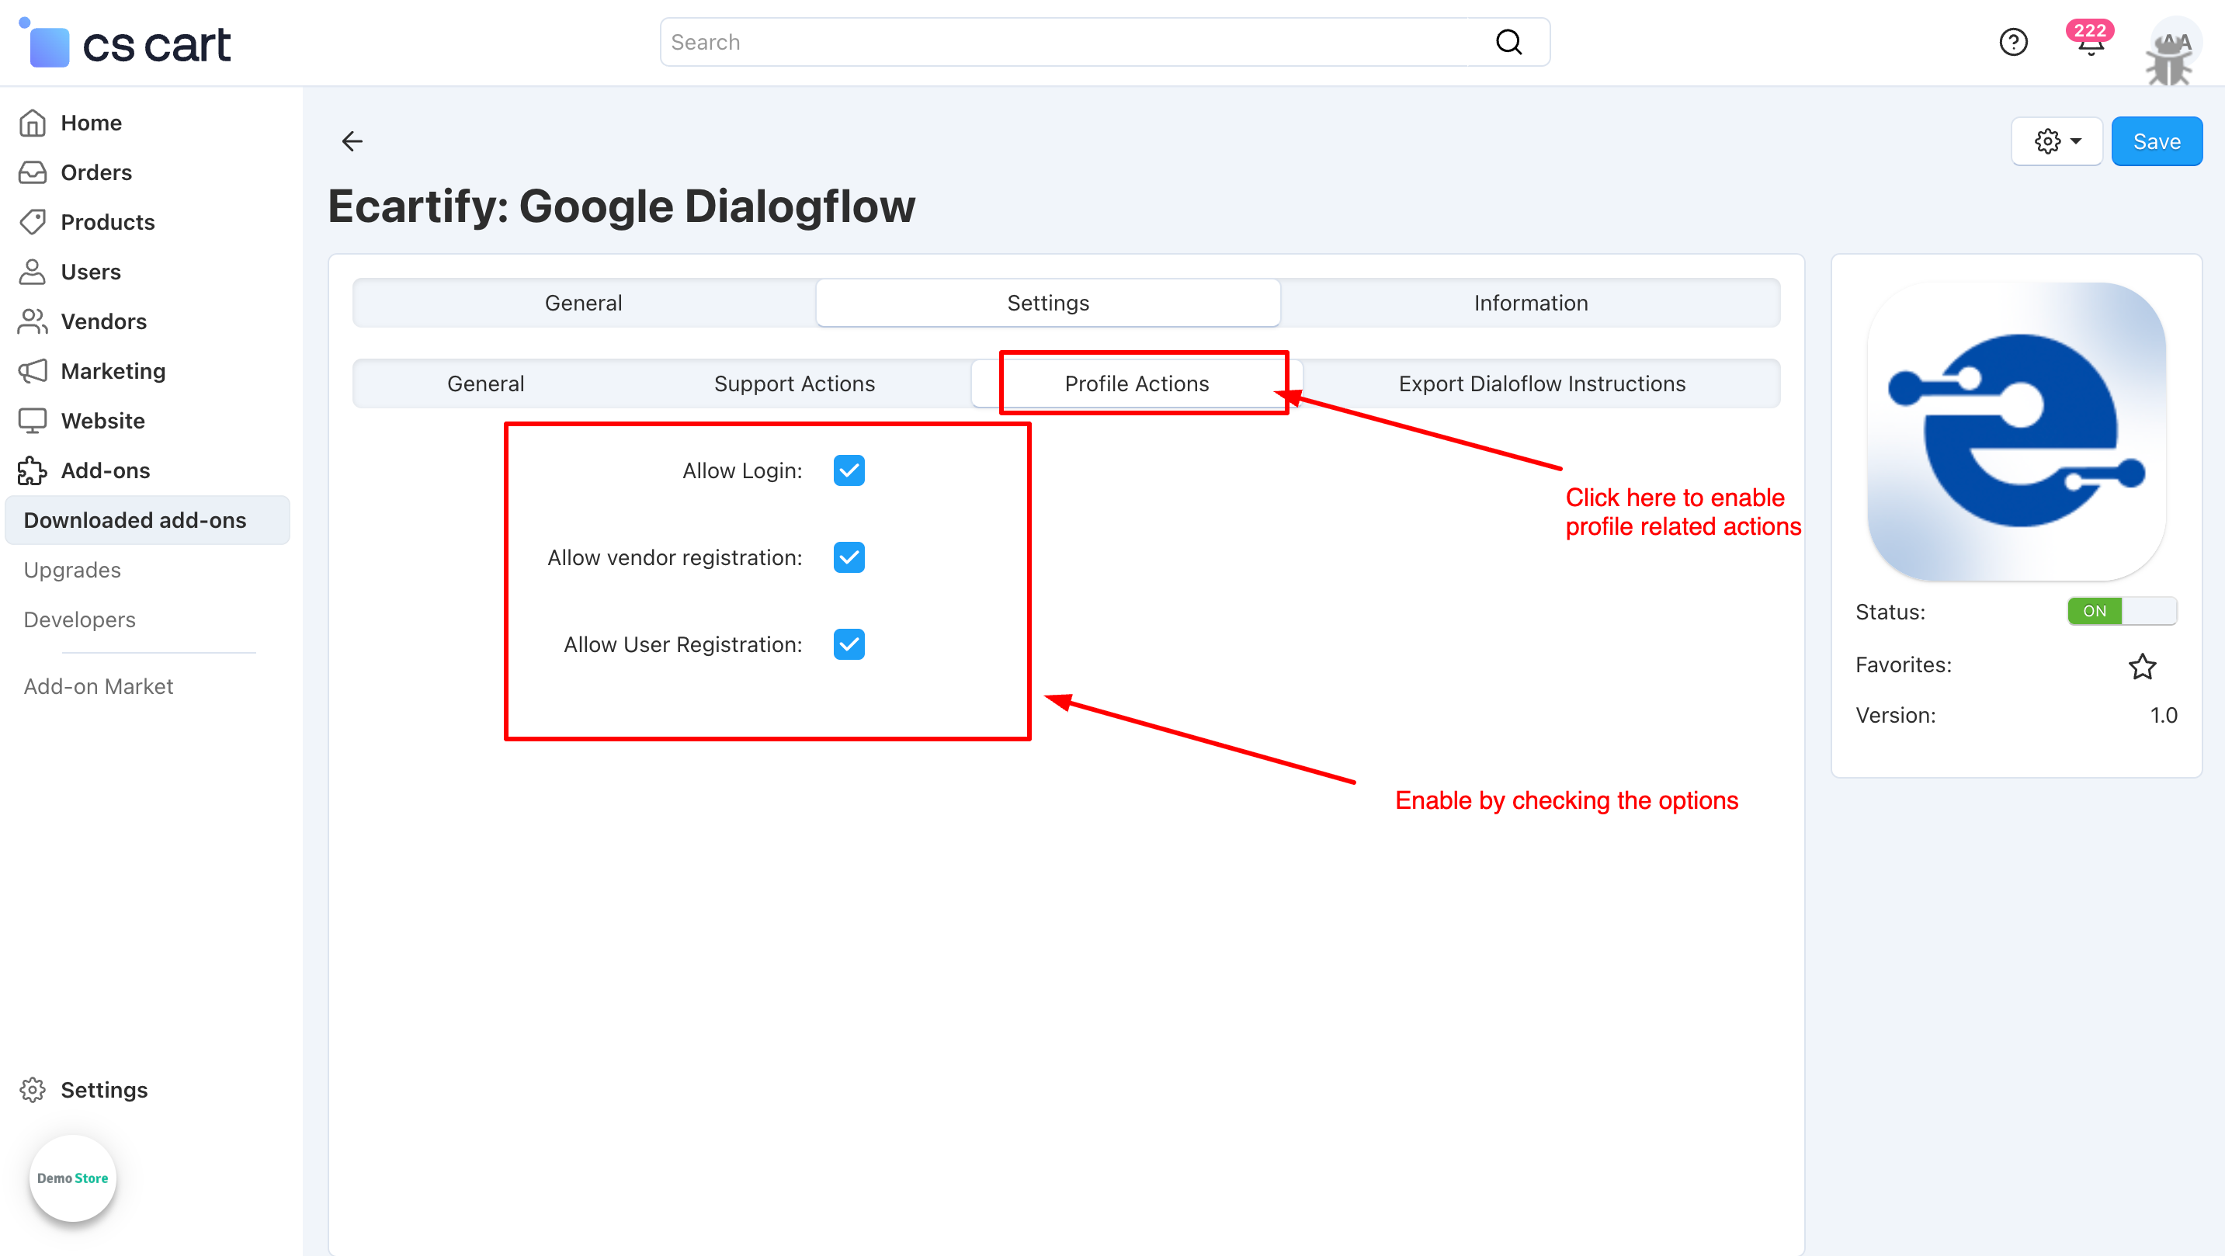Open the Support Actions sub-tab
Viewport: 2225px width, 1256px height.
(x=793, y=383)
